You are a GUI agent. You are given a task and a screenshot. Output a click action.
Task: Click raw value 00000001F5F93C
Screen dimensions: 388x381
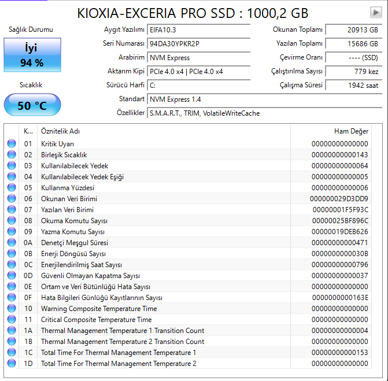tap(341, 210)
